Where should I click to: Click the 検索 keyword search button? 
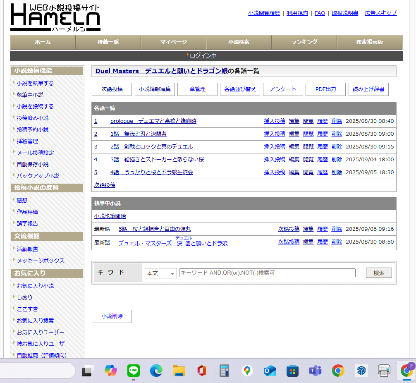(x=378, y=273)
